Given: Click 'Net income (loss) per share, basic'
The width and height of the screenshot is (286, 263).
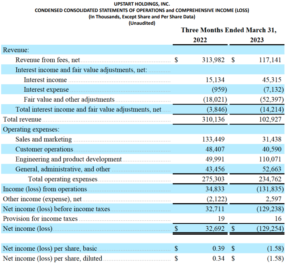Looking at the screenshot, I should [50, 249].
